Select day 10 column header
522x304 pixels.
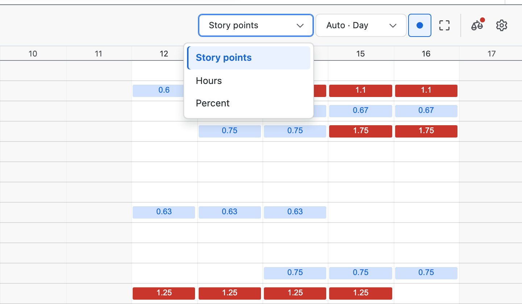[33, 54]
